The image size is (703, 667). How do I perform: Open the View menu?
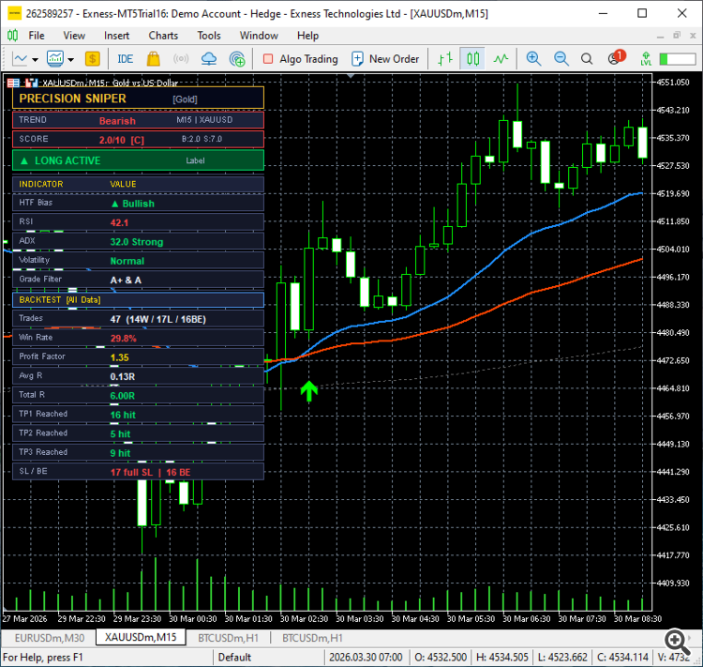74,36
